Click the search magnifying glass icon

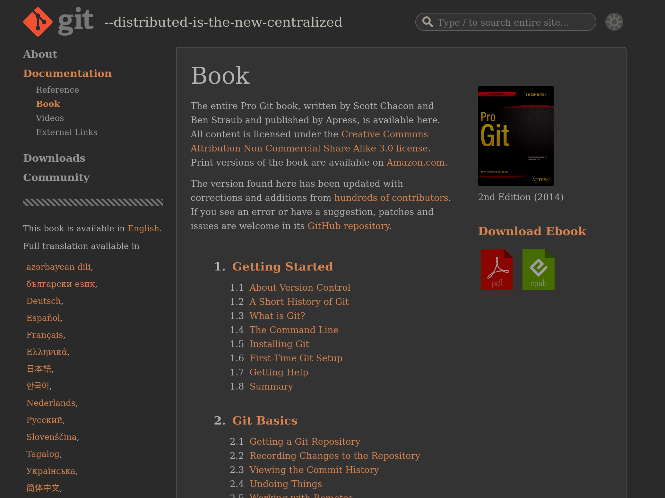click(427, 22)
